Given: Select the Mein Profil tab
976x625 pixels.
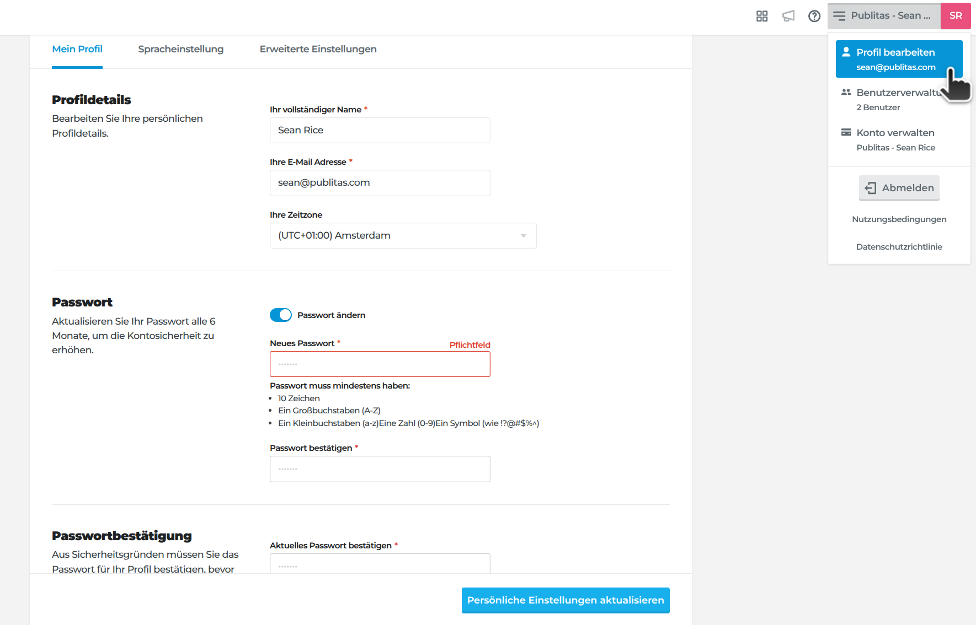Looking at the screenshot, I should [77, 49].
